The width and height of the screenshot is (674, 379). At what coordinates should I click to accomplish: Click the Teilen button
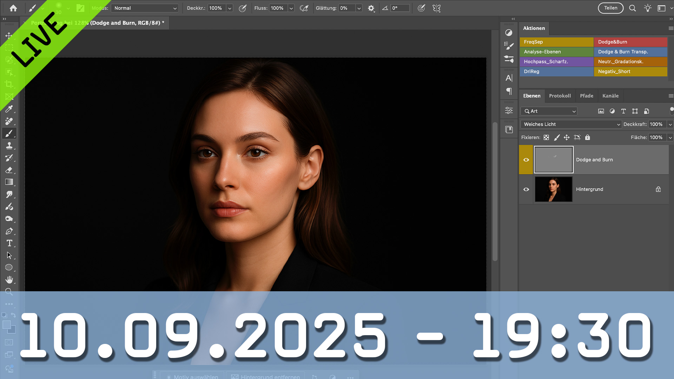[x=611, y=8]
